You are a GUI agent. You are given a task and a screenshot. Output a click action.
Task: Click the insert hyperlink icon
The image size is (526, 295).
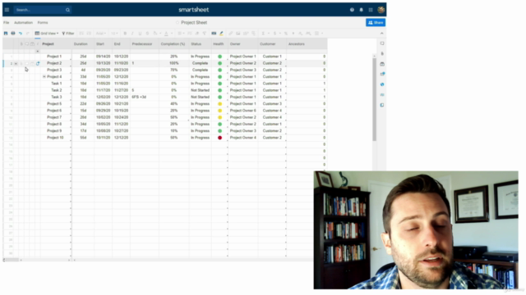click(230, 33)
